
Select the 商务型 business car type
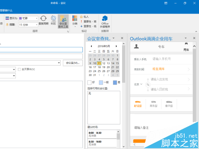point(154,104)
